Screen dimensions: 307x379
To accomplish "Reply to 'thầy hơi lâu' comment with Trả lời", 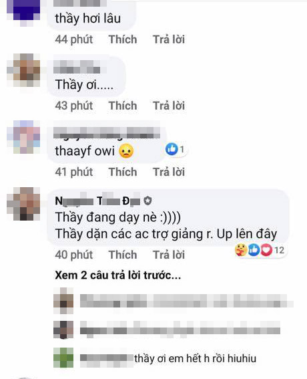I will pyautogui.click(x=169, y=39).
